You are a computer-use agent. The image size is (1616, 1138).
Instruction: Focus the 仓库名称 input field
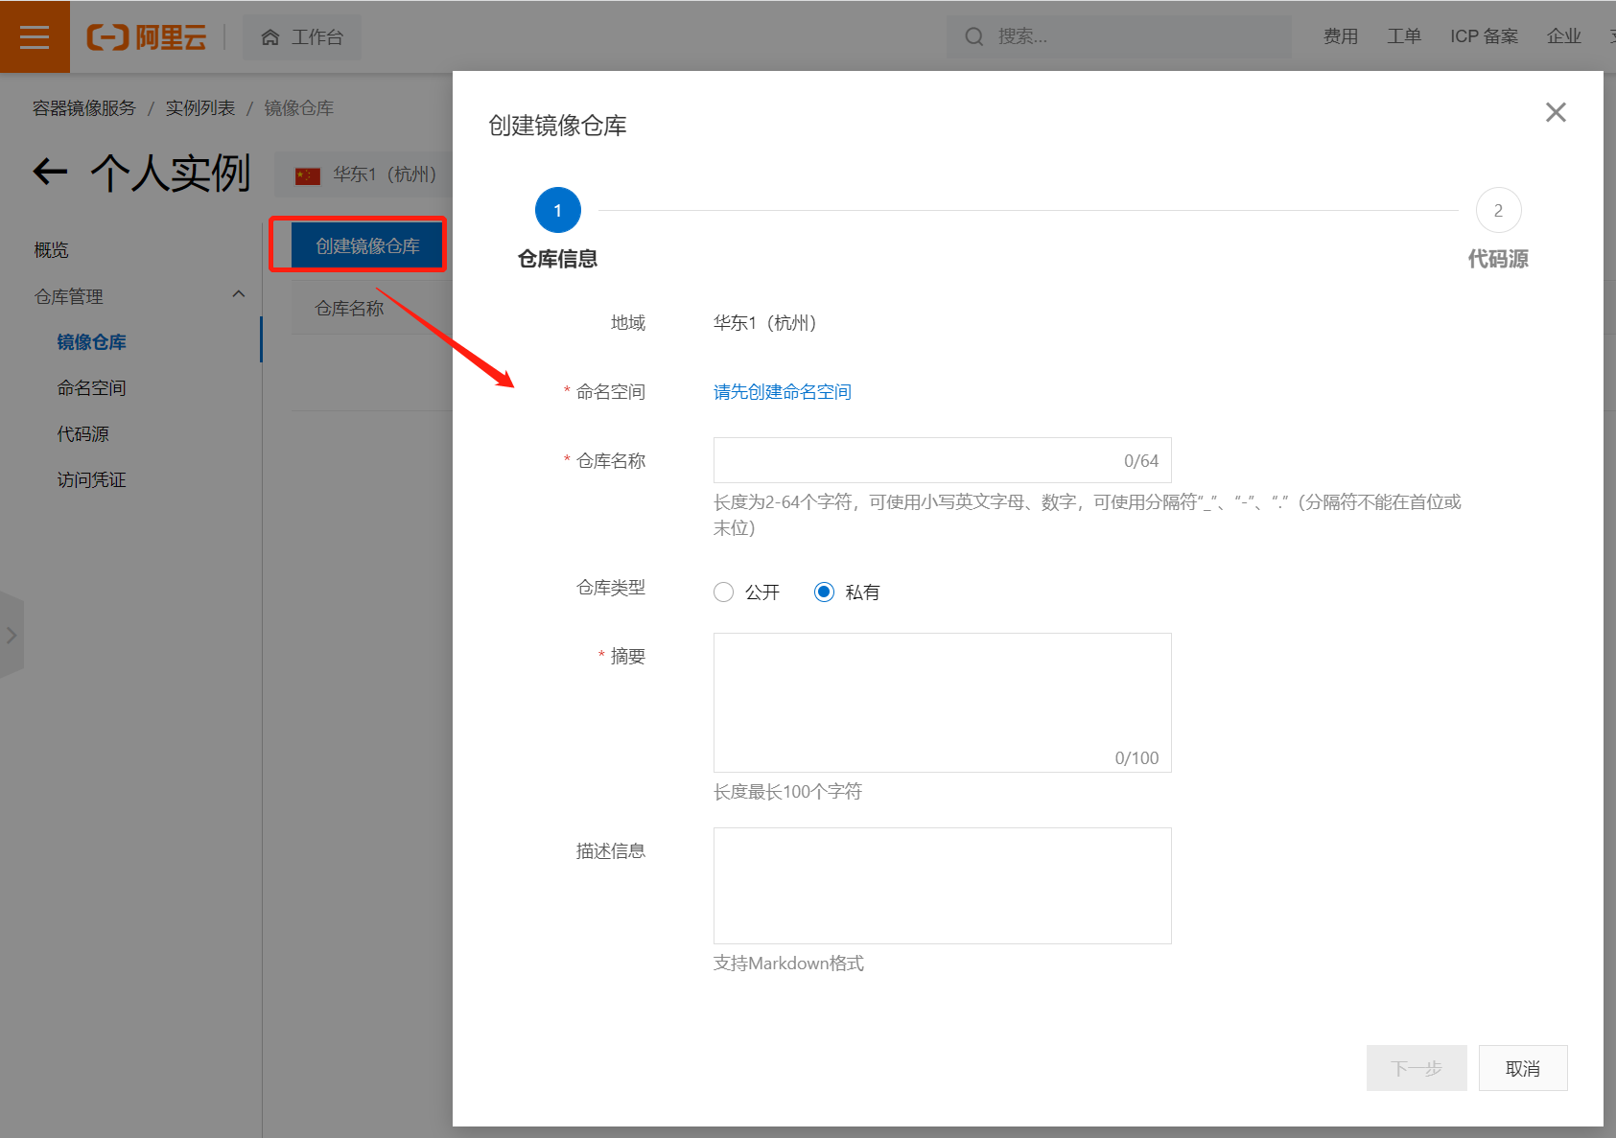click(x=942, y=461)
